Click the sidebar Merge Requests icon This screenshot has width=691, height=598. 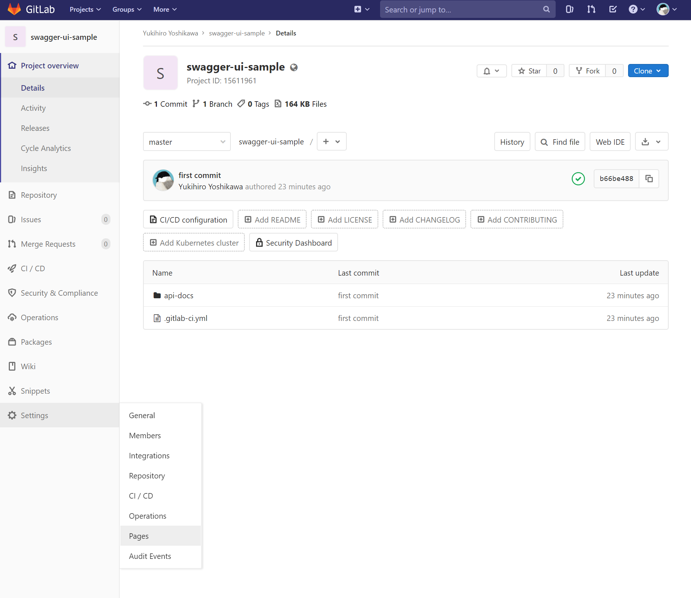tap(12, 244)
